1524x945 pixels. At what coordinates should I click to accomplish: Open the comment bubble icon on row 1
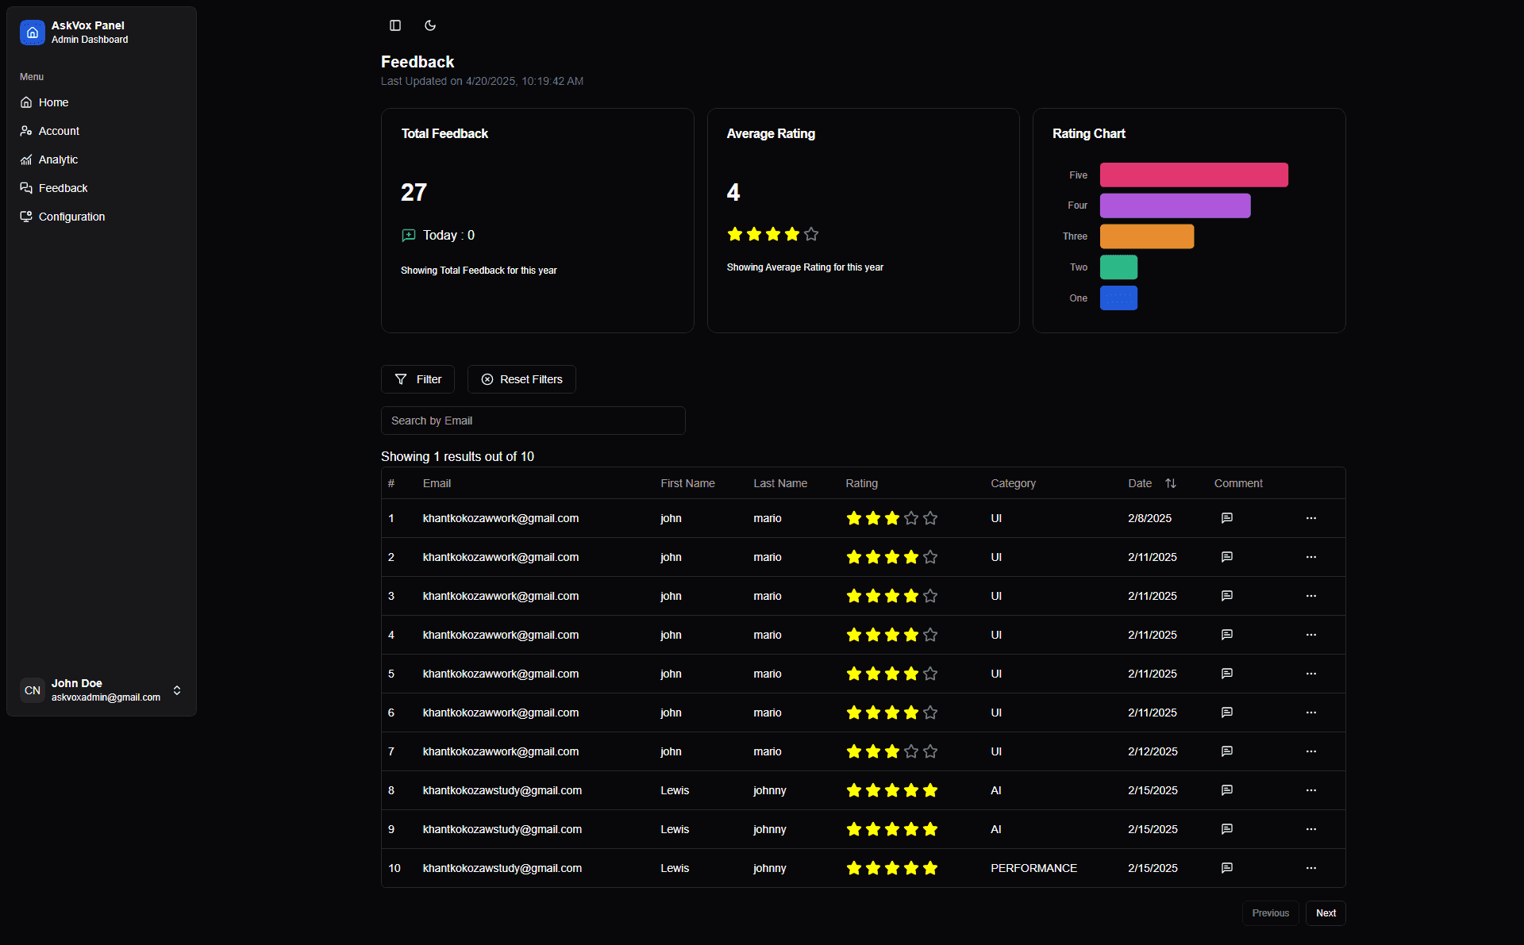pos(1227,518)
